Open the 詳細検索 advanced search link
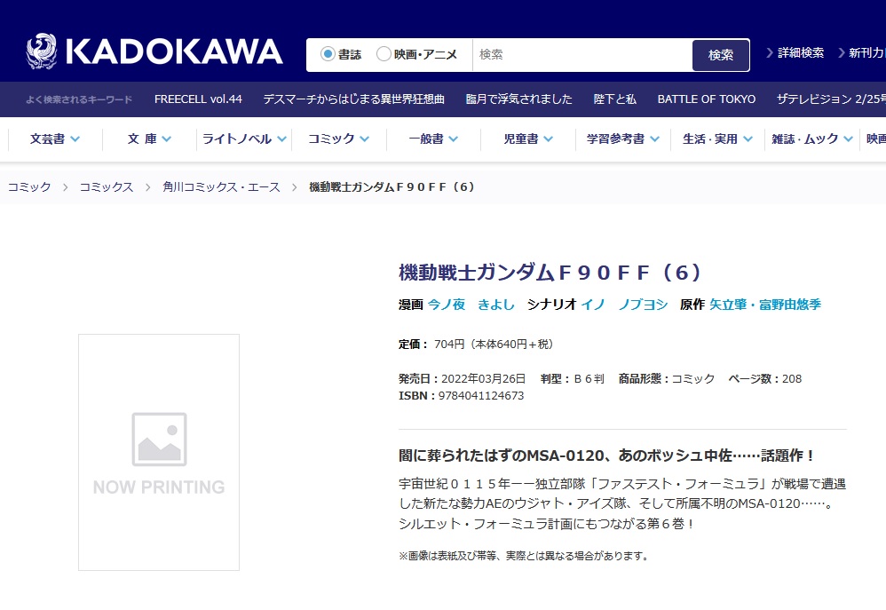The image size is (886, 610). click(800, 53)
